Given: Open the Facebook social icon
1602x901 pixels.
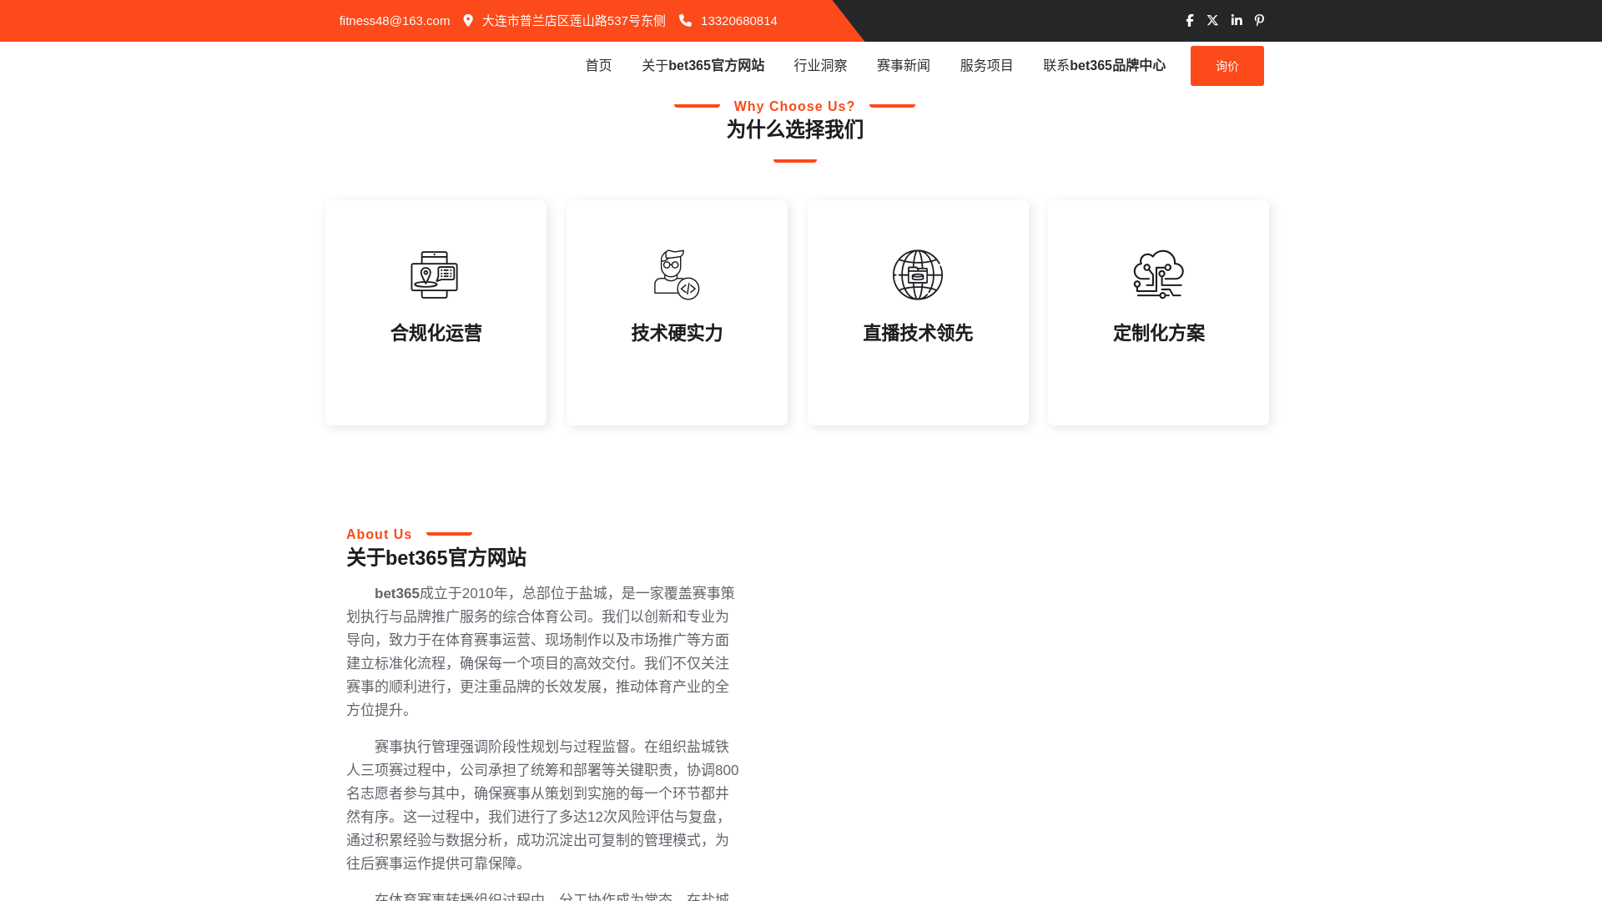Looking at the screenshot, I should (x=1190, y=21).
